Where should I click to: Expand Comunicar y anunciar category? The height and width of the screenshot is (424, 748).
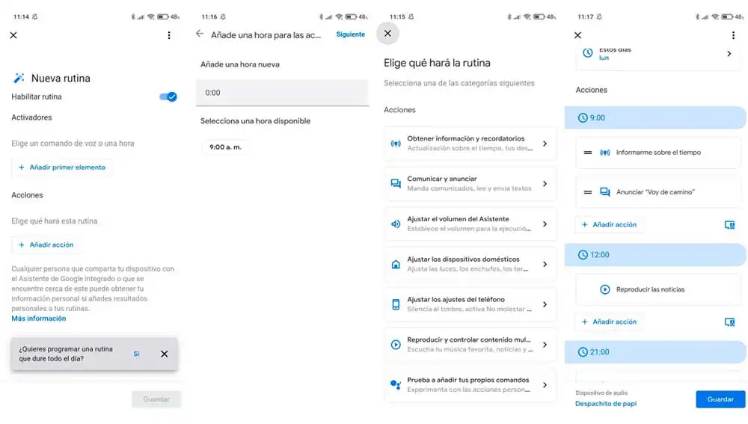coord(470,184)
